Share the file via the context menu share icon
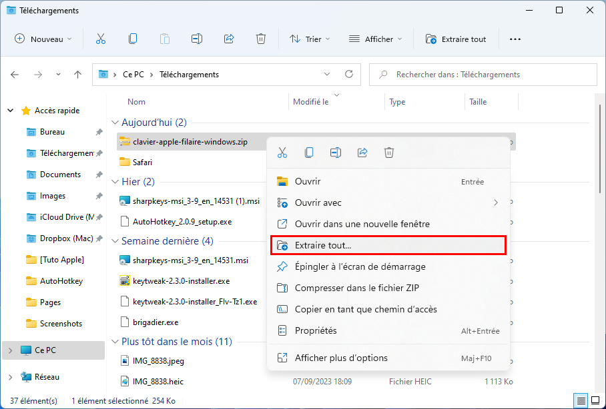The height and width of the screenshot is (409, 606). click(x=362, y=153)
